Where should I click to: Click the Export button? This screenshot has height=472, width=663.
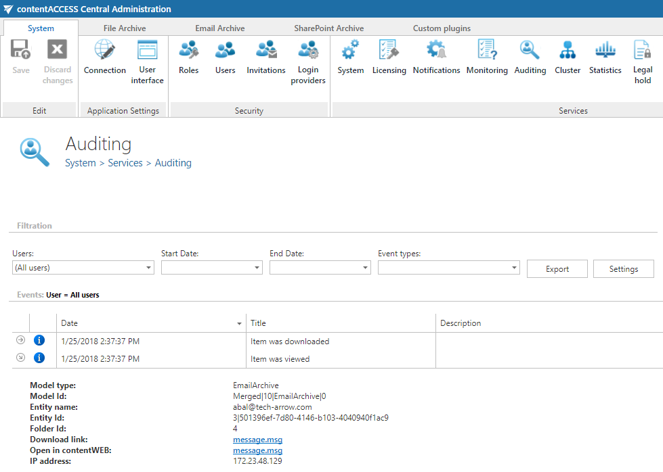pos(557,268)
